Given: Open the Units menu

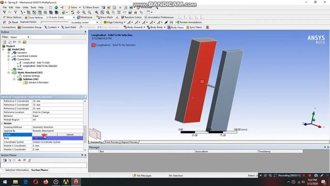Looking at the screenshot, I should (25, 7).
